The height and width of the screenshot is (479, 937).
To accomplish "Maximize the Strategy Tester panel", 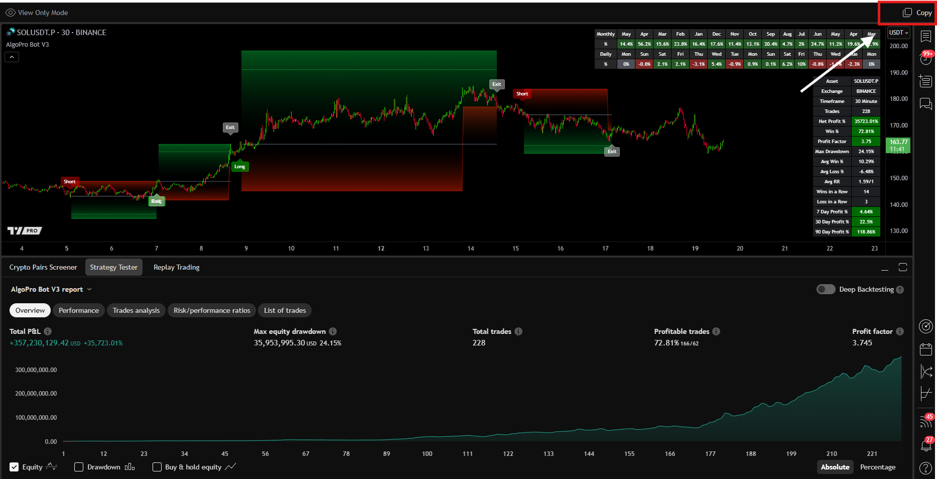I will pyautogui.click(x=903, y=267).
